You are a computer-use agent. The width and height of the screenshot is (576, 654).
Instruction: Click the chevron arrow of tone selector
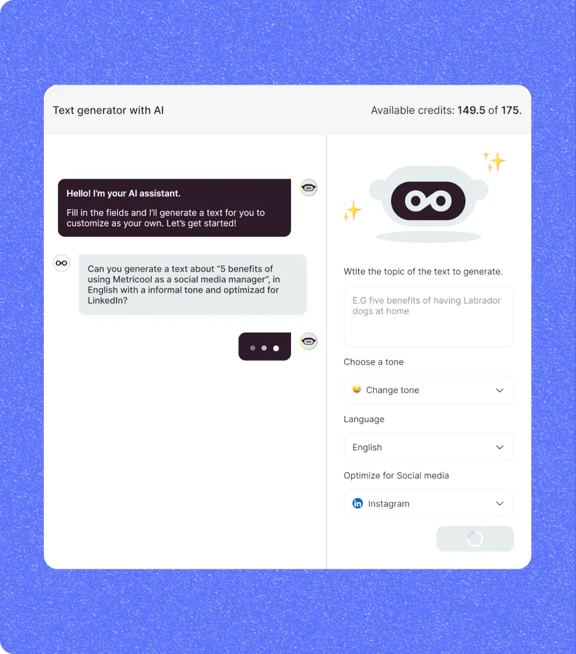(500, 390)
